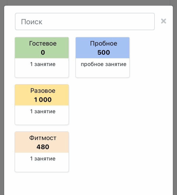
Task: Click the price 0 on Гостевое
Action: pos(43,53)
